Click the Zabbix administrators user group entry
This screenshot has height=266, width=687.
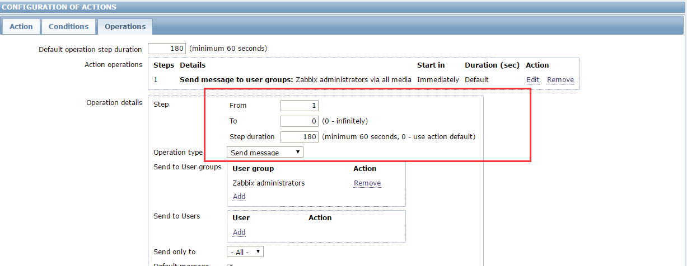pyautogui.click(x=268, y=183)
